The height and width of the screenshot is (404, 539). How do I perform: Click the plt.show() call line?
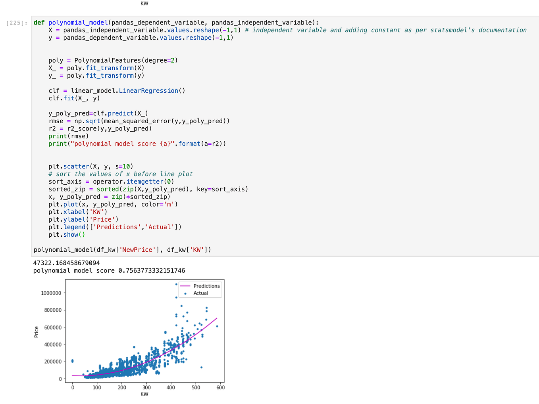(66, 234)
